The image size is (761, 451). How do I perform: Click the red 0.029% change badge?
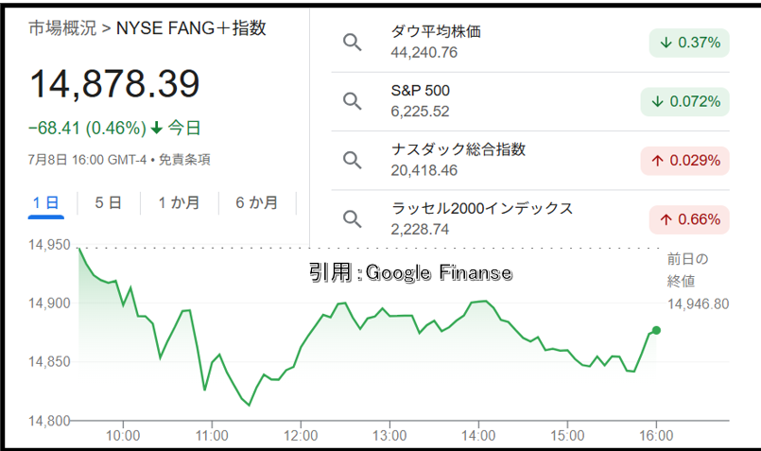pyautogui.click(x=684, y=161)
